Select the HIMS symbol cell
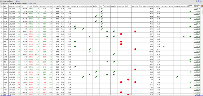 (6, 24)
